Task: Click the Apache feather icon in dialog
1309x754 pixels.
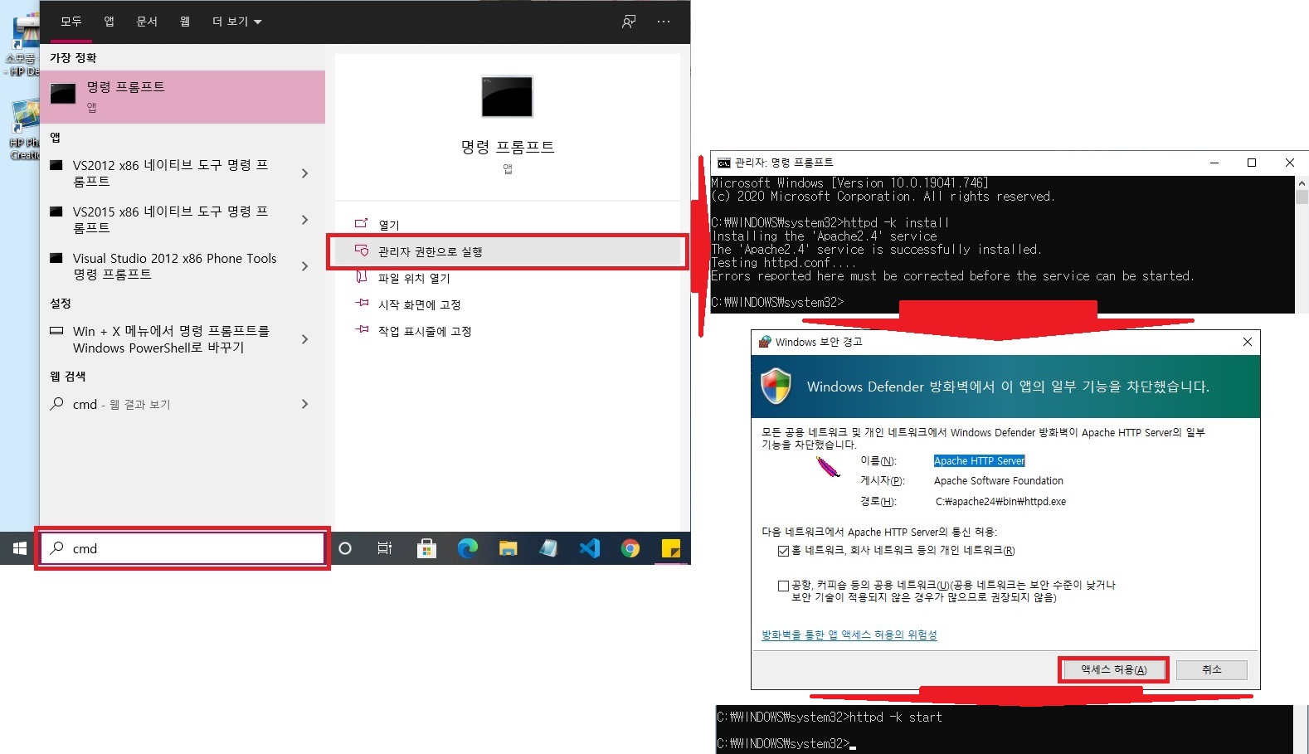Action: [x=828, y=467]
